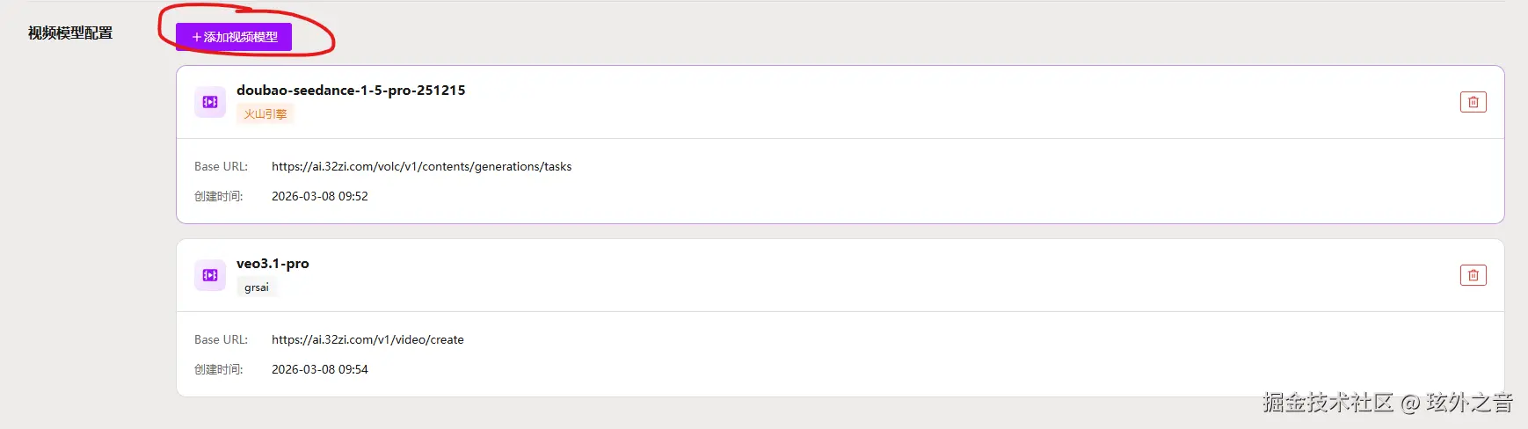
Task: Click the video icon beside veo3.1-pro
Action: (210, 275)
